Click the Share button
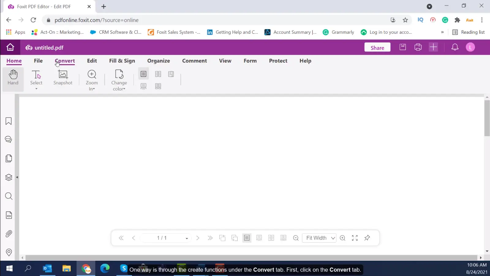 pyautogui.click(x=377, y=48)
